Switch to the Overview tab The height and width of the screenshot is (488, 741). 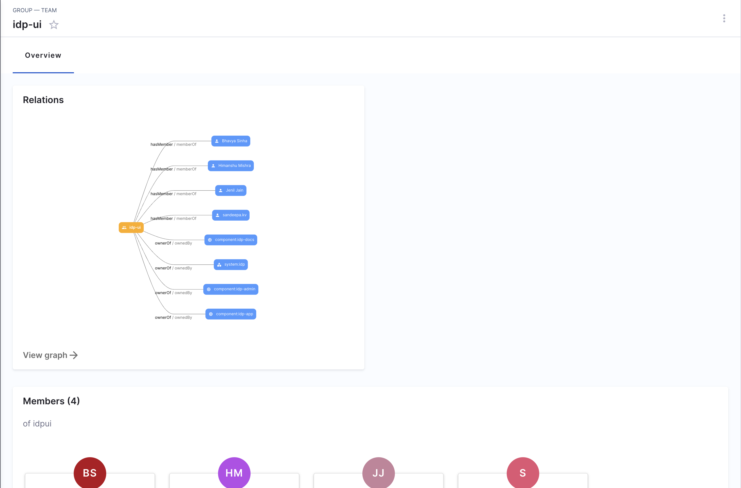43,55
